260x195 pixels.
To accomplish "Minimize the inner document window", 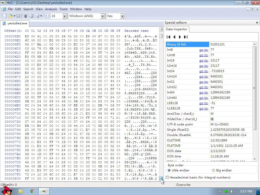I will tap(248, 9).
